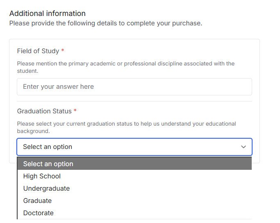This screenshot has width=280, height=223.
Task: Click the 'Additional information' heading
Action: tap(48, 14)
